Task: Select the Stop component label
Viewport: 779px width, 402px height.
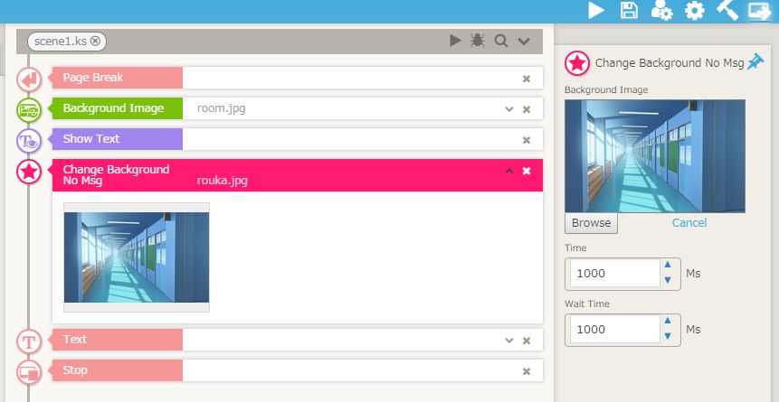Action: [118, 370]
